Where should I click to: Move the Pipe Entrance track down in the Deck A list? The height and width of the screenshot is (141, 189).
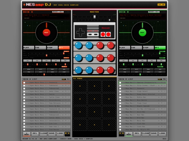pyautogui.click(x=66, y=103)
